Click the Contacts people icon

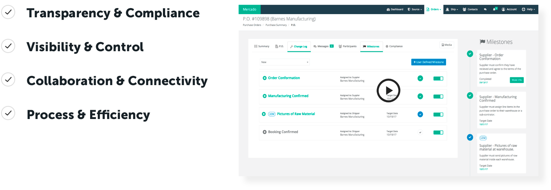tap(464, 10)
